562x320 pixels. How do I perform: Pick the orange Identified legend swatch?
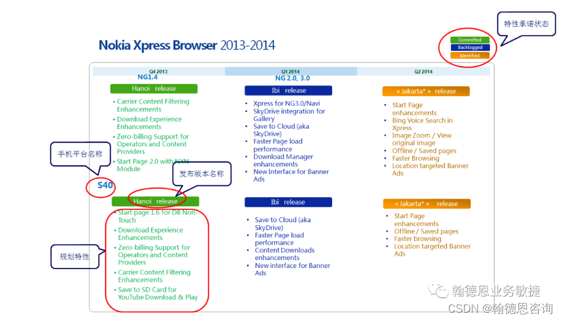pyautogui.click(x=470, y=56)
